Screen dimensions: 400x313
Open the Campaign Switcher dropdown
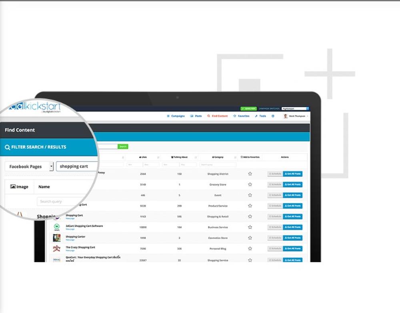click(296, 109)
